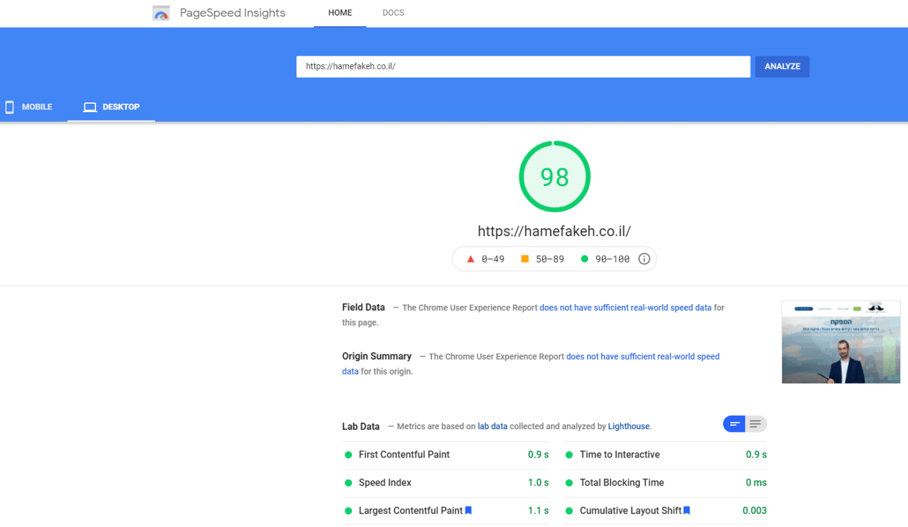Open the website screenshot thumbnail
Image resolution: width=908 pixels, height=527 pixels.
click(841, 342)
